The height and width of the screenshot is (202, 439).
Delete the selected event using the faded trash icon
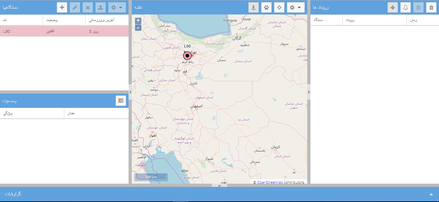418,7
